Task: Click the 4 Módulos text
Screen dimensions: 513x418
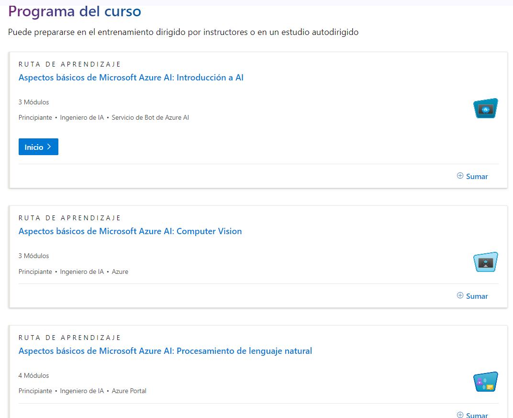Action: tap(34, 375)
